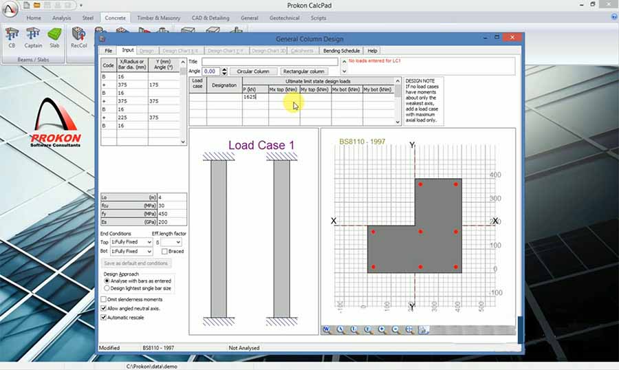Click the L magnifier zoom icon
This screenshot has height=370, width=619.
coord(354,329)
